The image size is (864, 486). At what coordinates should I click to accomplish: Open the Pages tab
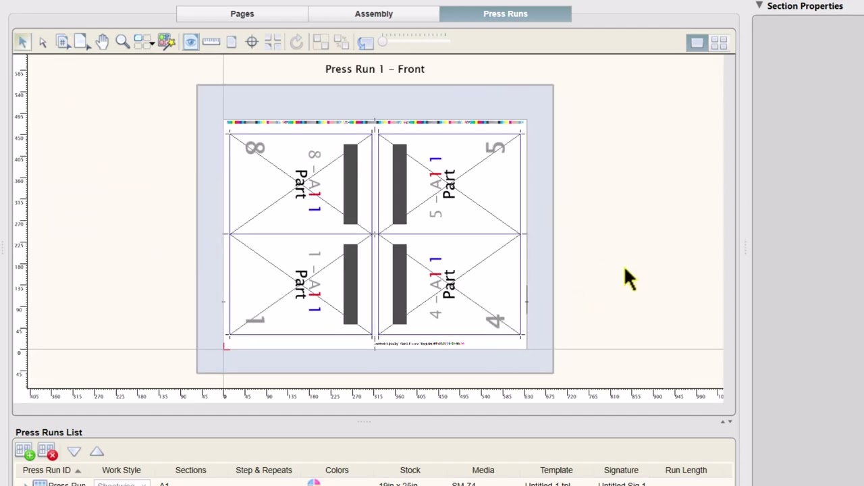[242, 13]
